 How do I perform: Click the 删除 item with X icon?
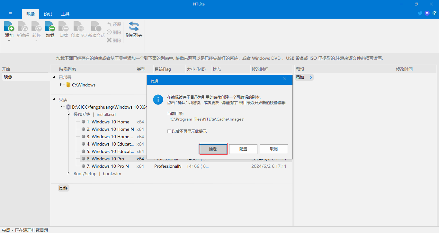[114, 40]
